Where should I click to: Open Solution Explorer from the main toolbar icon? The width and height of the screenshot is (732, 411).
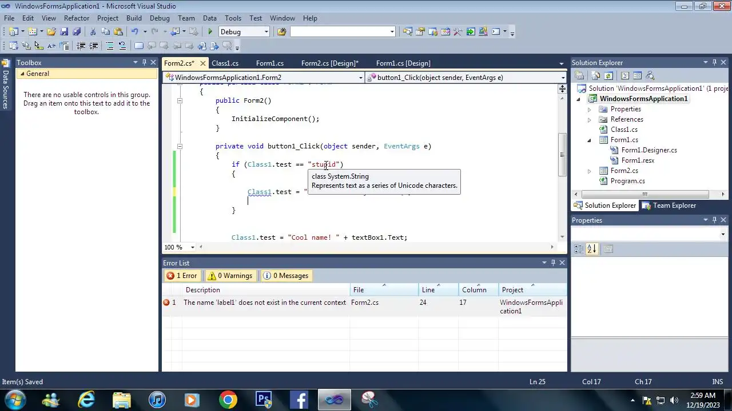click(407, 32)
